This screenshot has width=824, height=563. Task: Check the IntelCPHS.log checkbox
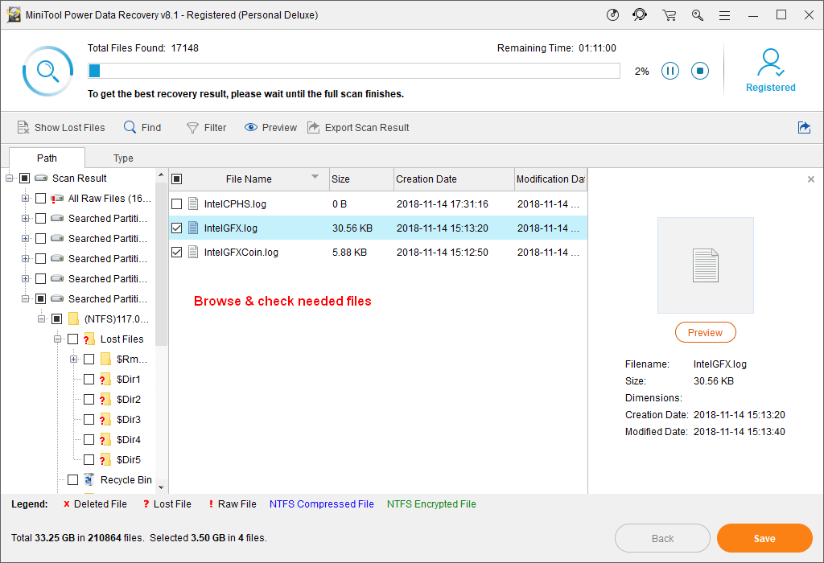pyautogui.click(x=176, y=203)
